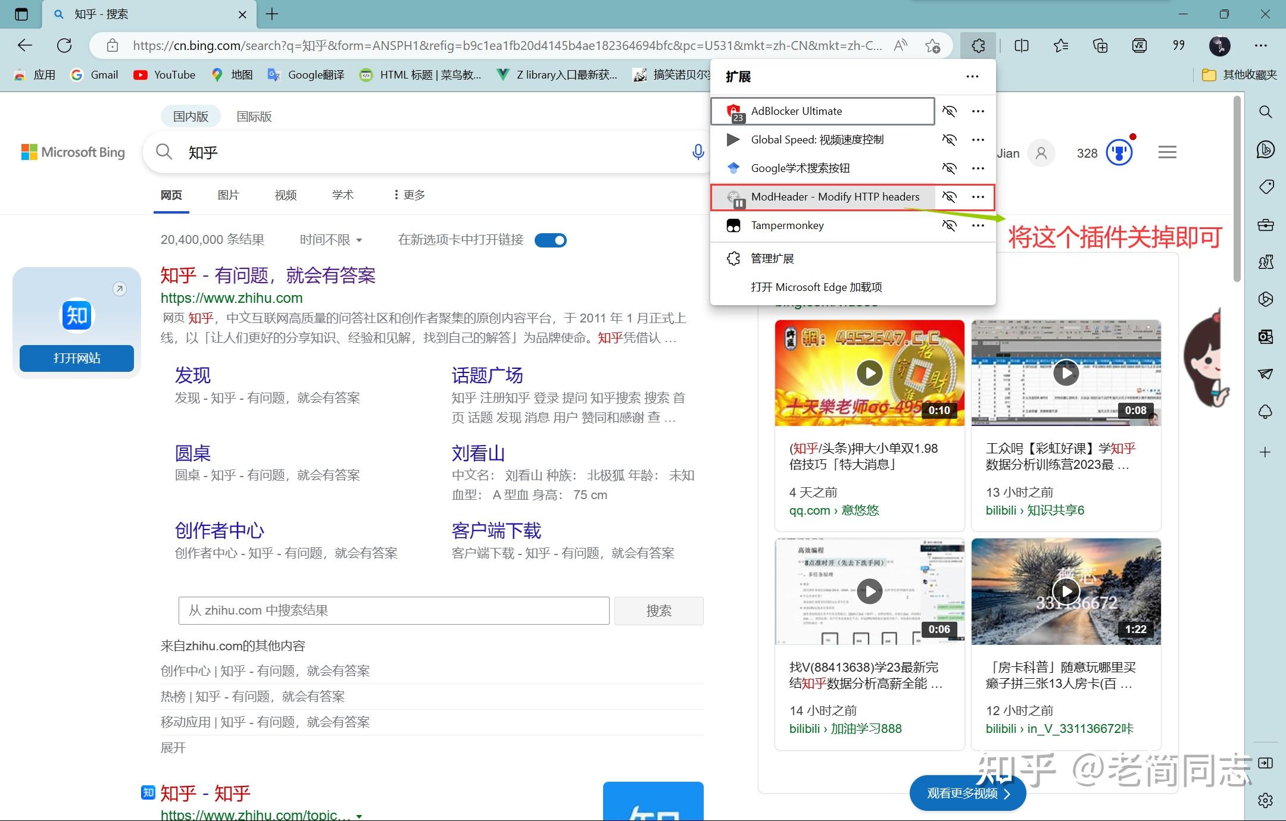The height and width of the screenshot is (821, 1286).
Task: Open sidebar settings gear icon
Action: pyautogui.click(x=1266, y=800)
